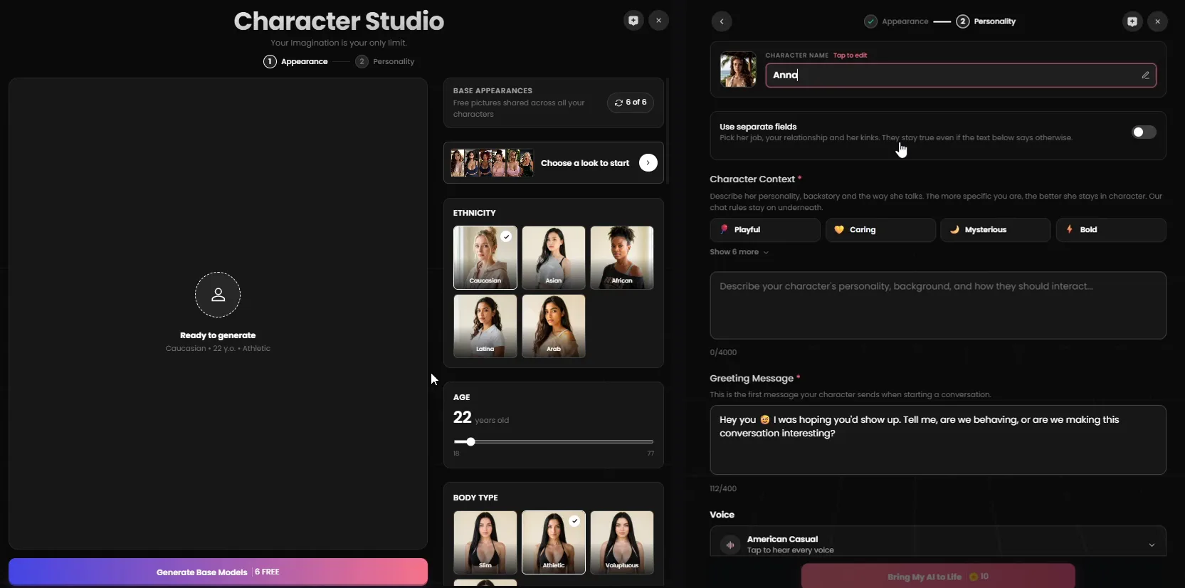Add the Mysterious personality chip
This screenshot has height=588, width=1185.
coord(996,230)
